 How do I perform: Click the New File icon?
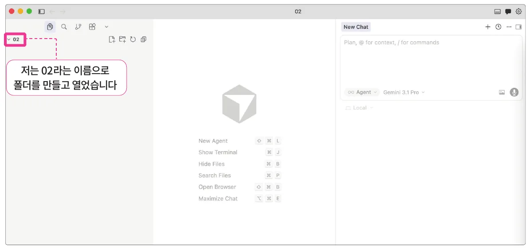(x=112, y=39)
